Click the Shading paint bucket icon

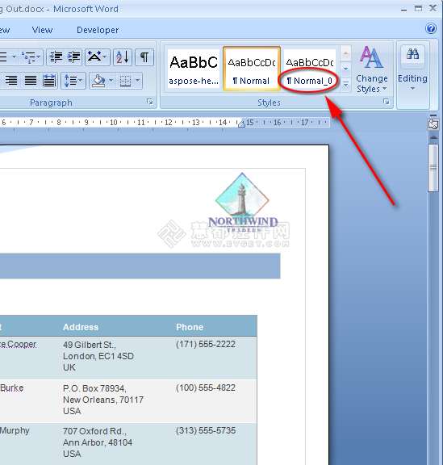98,81
